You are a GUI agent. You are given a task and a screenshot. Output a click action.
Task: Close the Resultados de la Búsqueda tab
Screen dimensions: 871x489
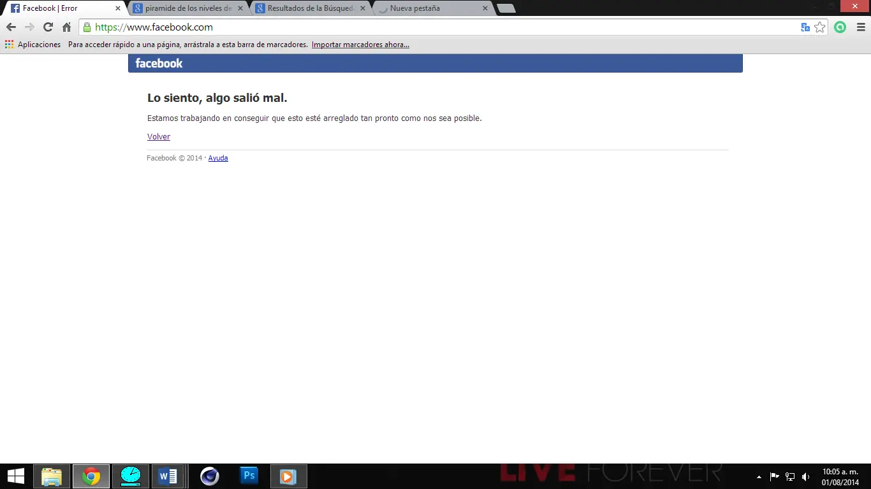click(x=363, y=8)
